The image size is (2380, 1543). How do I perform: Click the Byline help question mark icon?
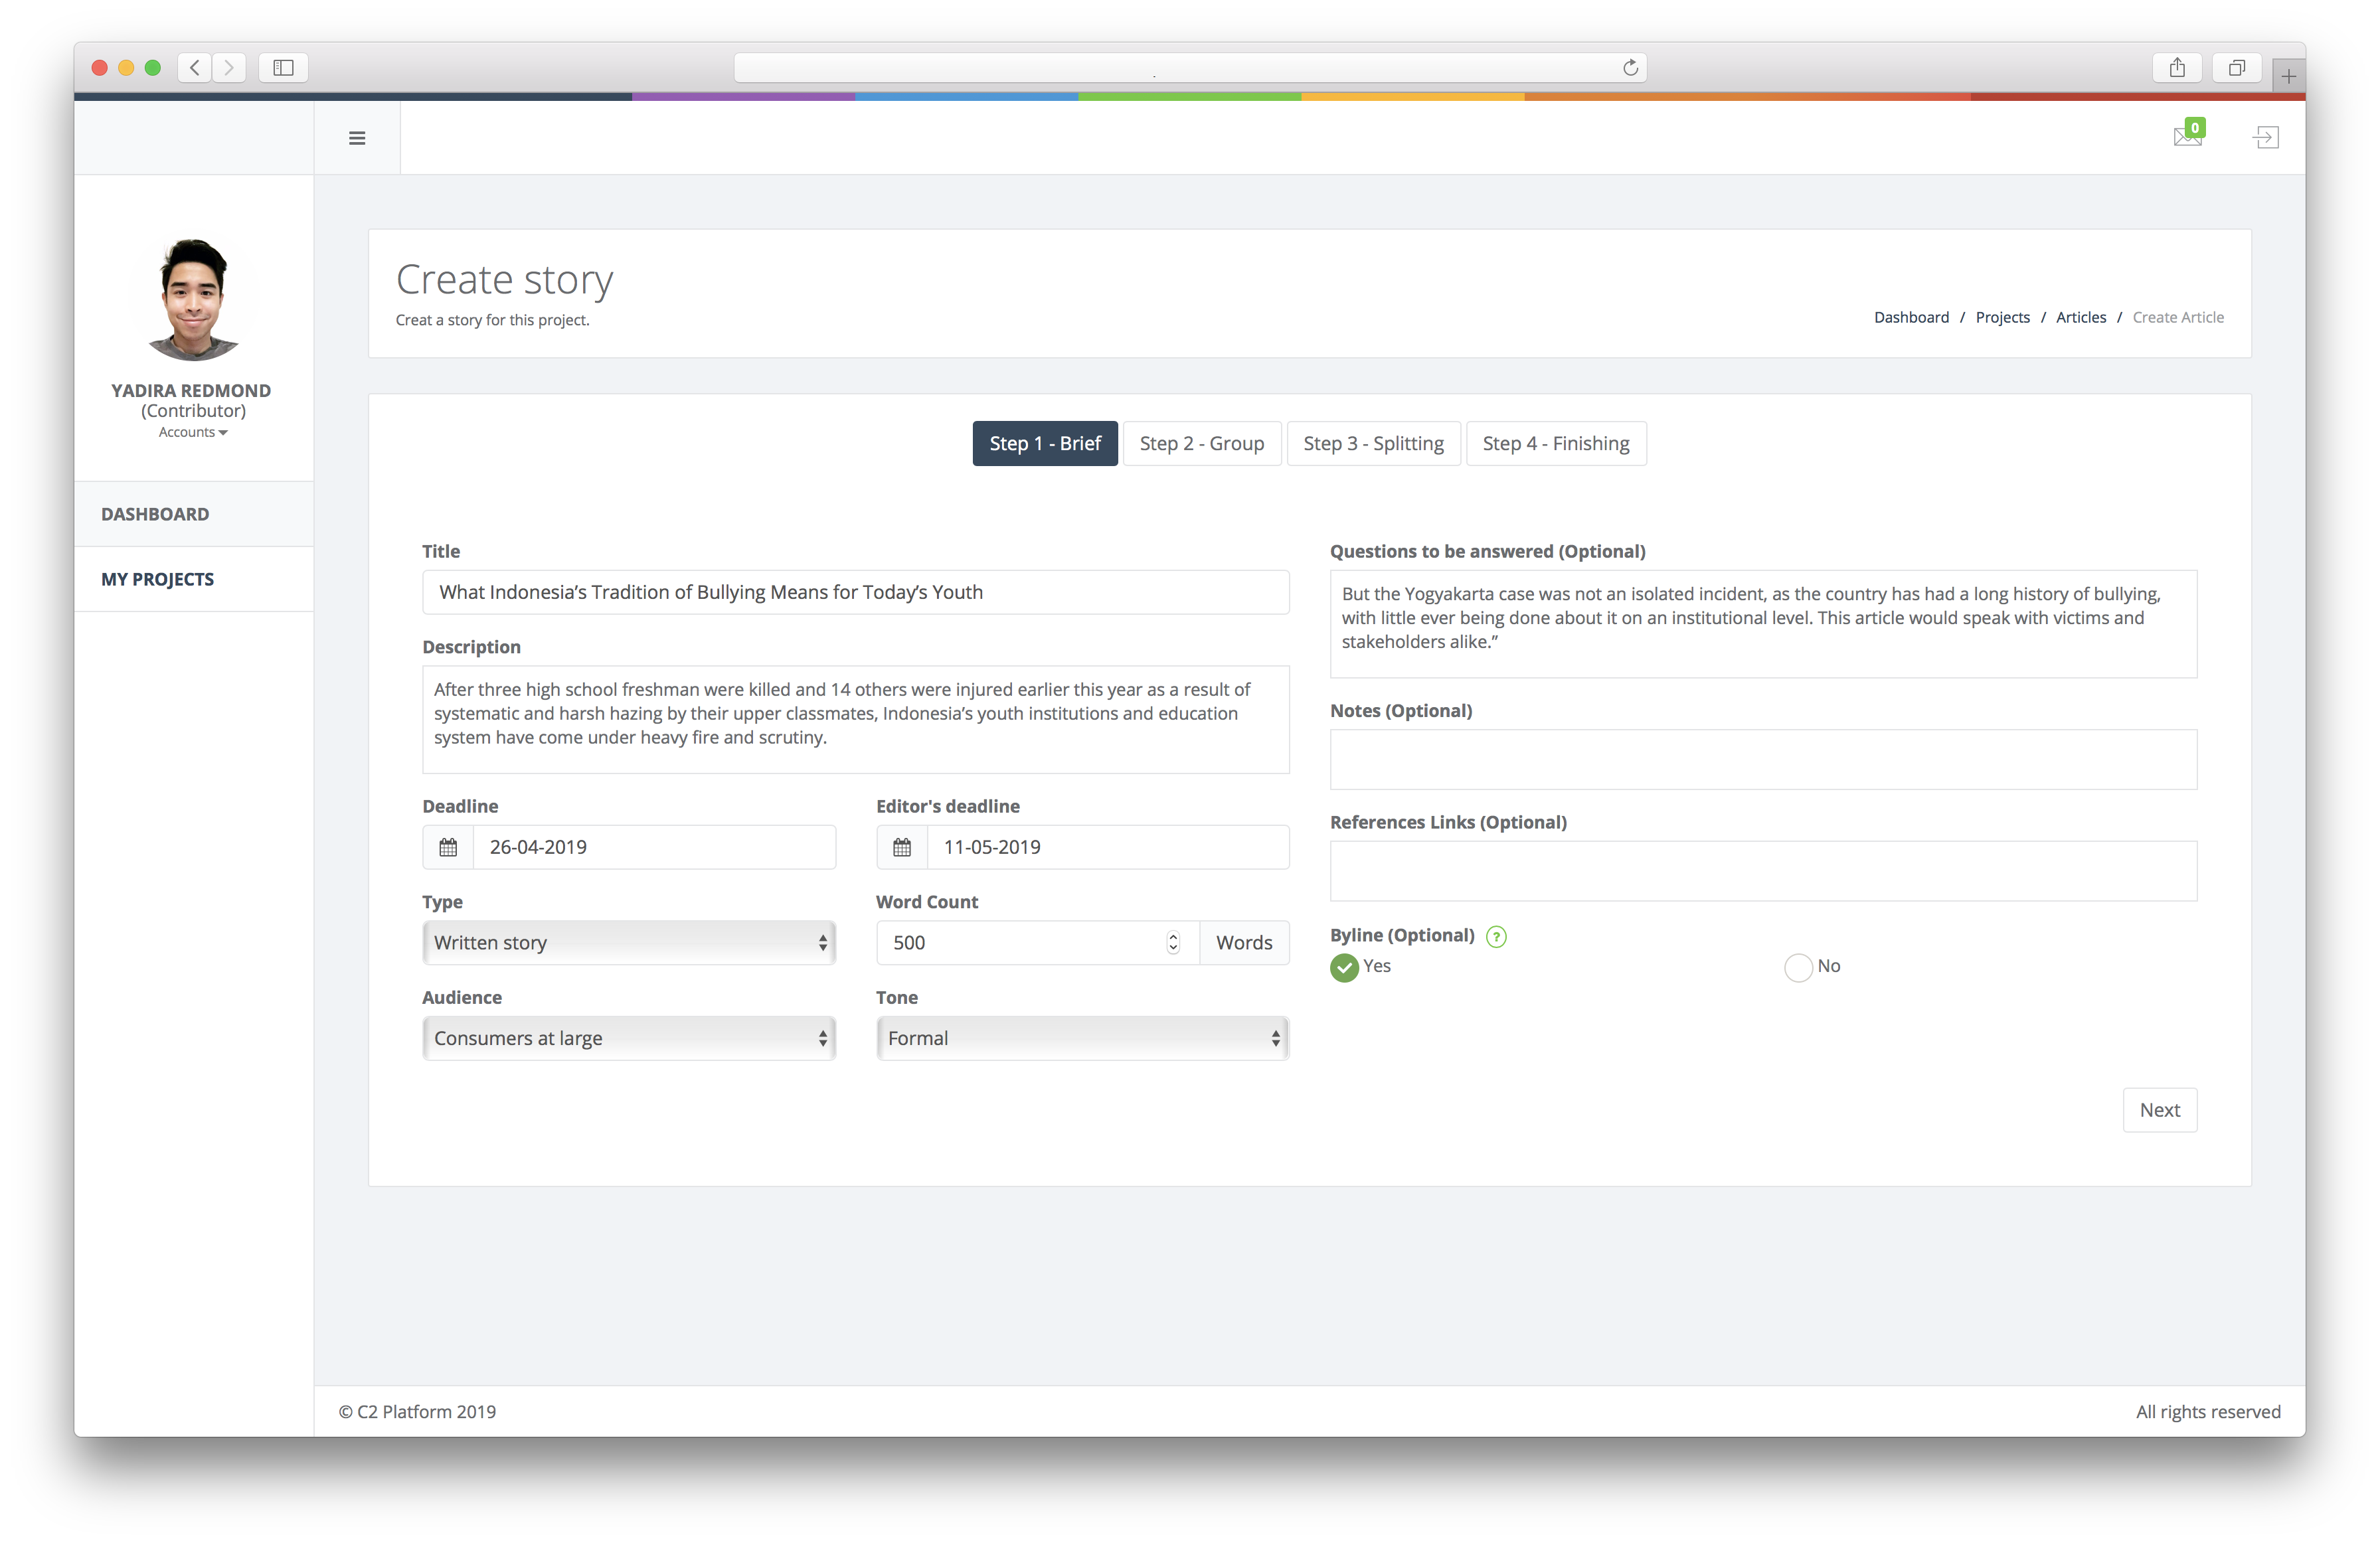click(x=1496, y=936)
